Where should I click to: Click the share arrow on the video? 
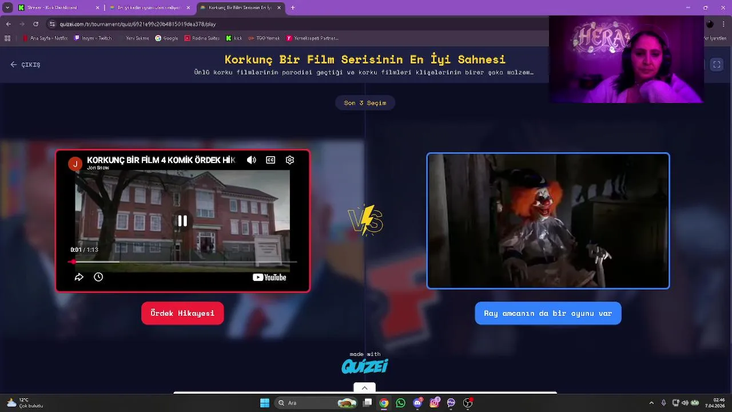(79, 277)
